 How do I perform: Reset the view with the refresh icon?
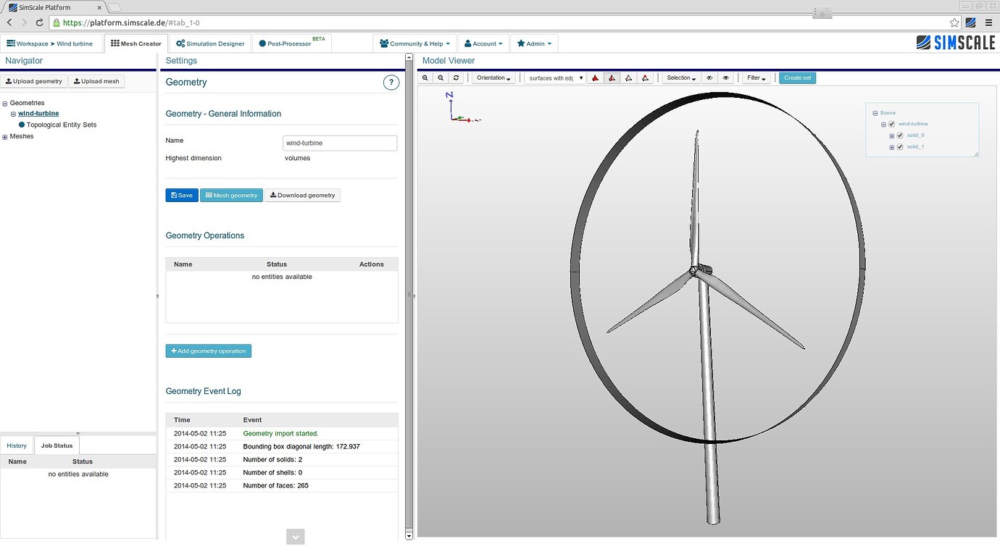[x=456, y=77]
